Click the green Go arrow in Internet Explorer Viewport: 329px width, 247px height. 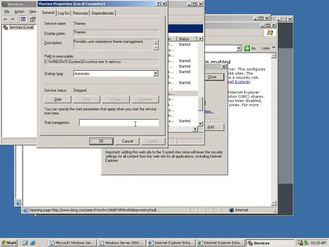[247, 48]
